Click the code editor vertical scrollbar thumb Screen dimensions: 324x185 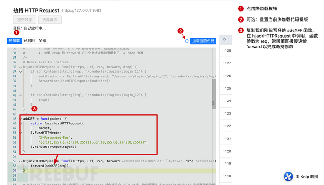214,94
